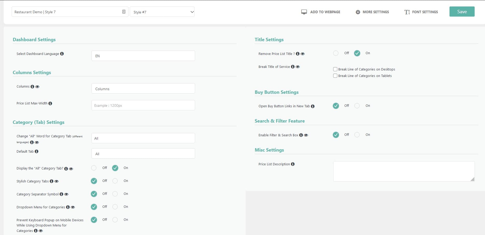Click eye icon for Dropdown Menu for Categories
Screen dimensions: 485x235
[73, 207]
